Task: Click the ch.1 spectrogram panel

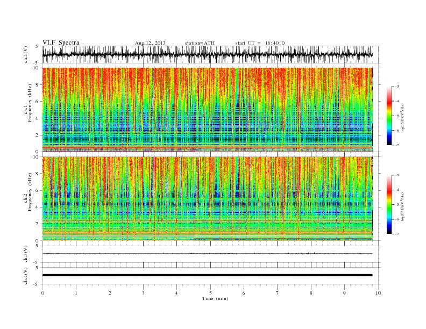Action: (207, 110)
